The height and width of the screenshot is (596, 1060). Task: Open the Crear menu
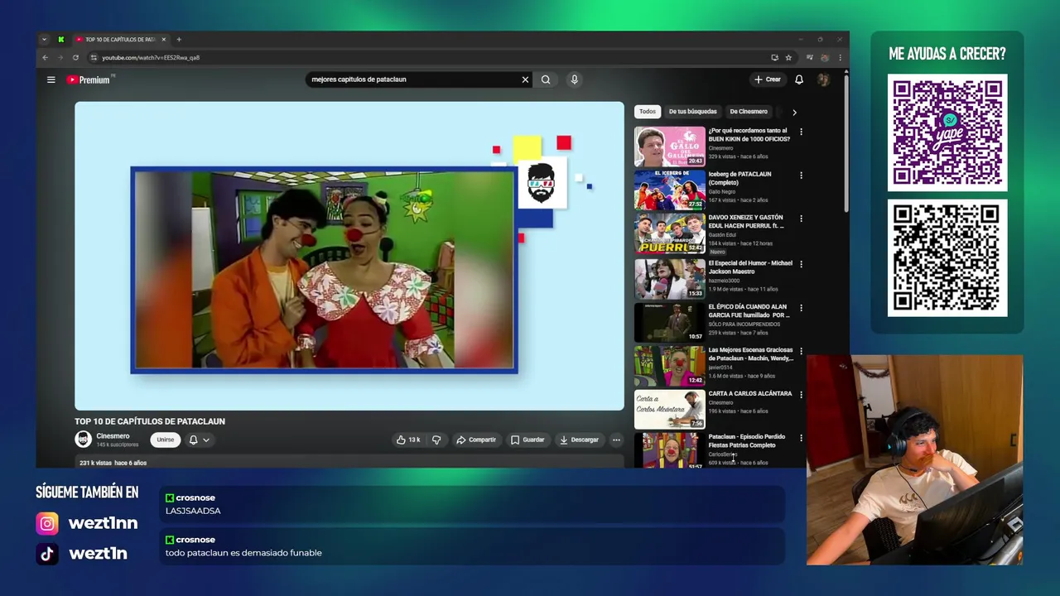767,79
